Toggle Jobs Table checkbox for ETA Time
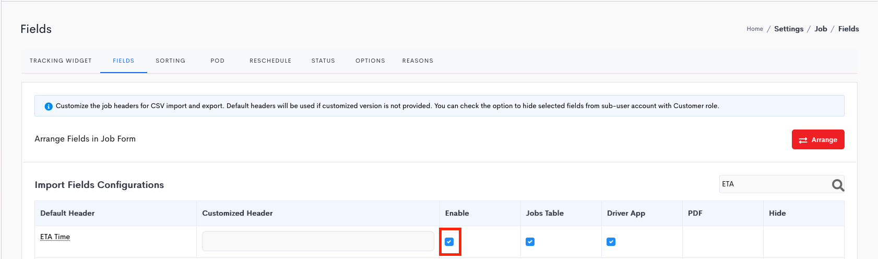 (x=530, y=242)
